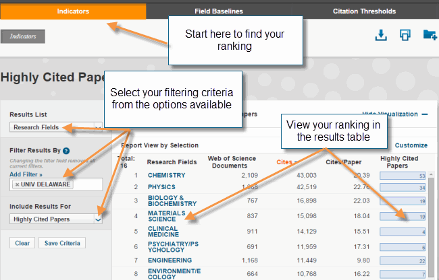Open the PSYCHIATRY/PSYCHOLOGY field link
This screenshot has height=280, width=439.
coord(174,247)
